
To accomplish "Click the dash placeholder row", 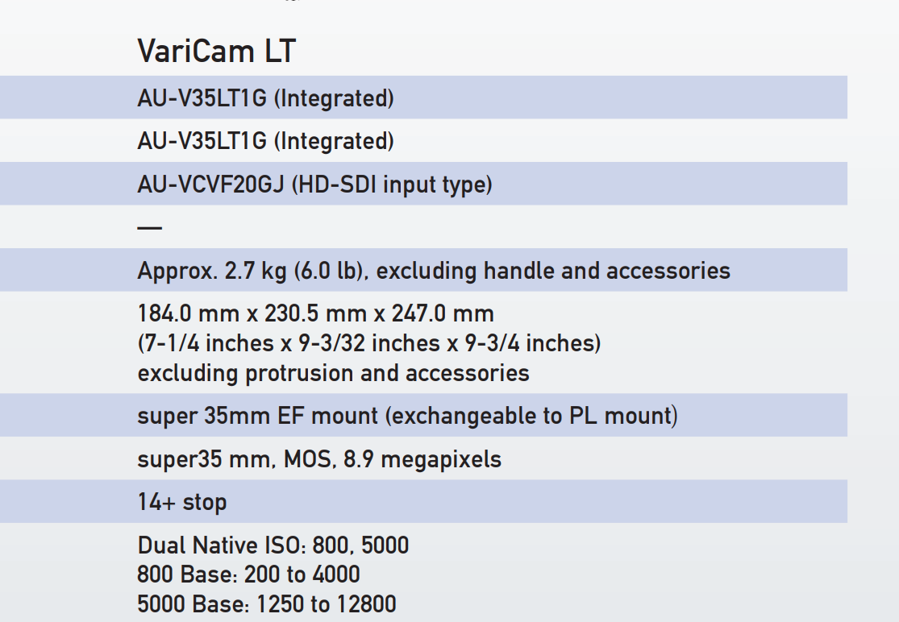I will tap(149, 228).
